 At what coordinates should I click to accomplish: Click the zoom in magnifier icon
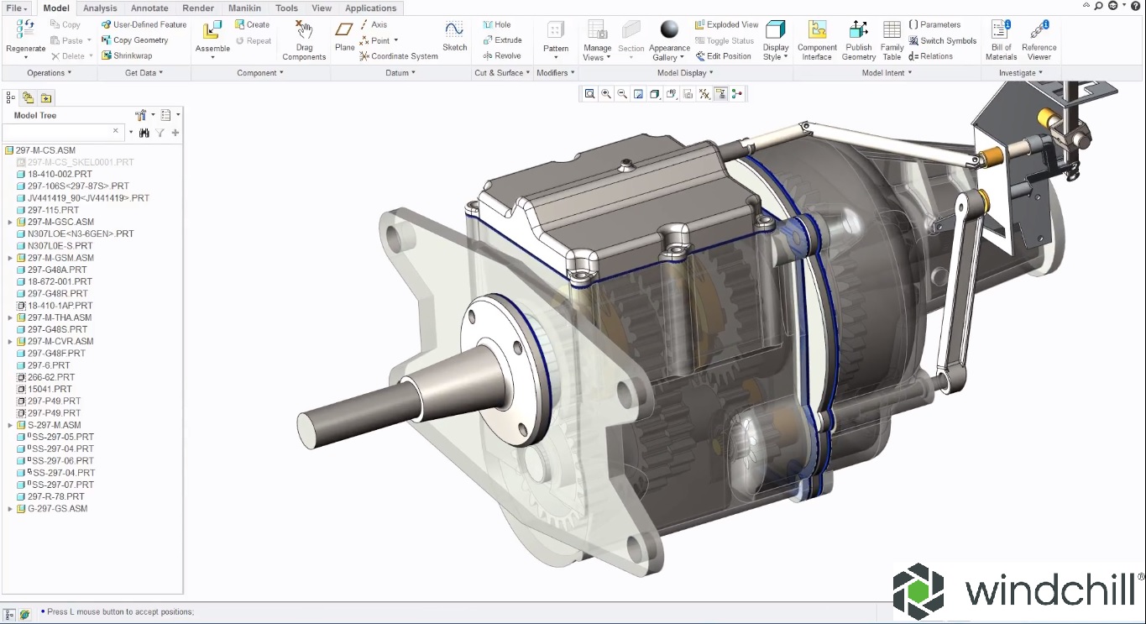[606, 94]
